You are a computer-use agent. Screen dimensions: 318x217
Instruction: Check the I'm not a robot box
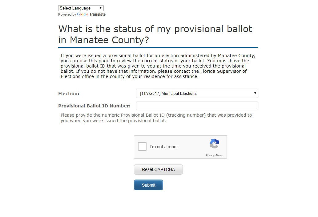click(x=142, y=146)
